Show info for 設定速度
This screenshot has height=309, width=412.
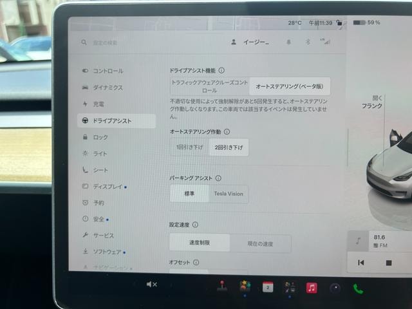pyautogui.click(x=195, y=225)
